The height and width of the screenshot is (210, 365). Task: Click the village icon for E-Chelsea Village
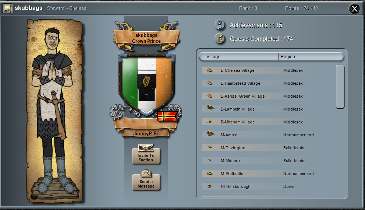209,70
